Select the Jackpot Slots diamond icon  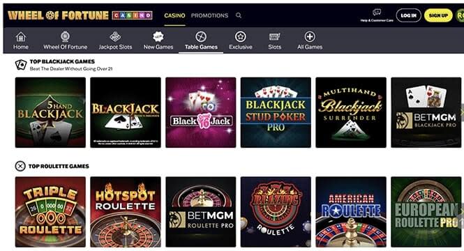[115, 37]
